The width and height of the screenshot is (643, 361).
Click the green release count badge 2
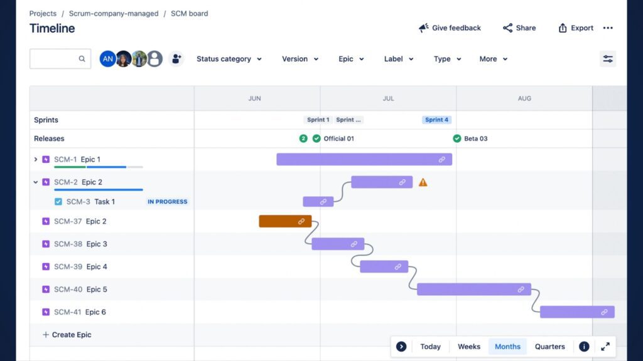[303, 139]
